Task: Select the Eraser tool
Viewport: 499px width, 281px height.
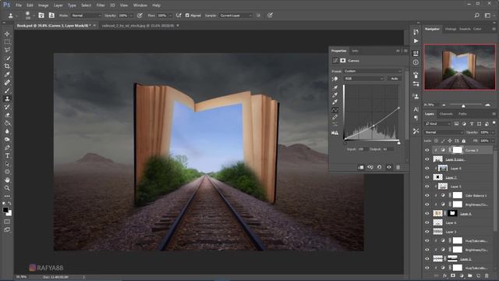Action: tap(7, 115)
